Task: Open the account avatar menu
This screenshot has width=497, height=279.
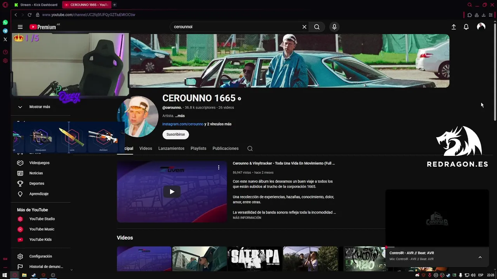Action: pos(481,26)
